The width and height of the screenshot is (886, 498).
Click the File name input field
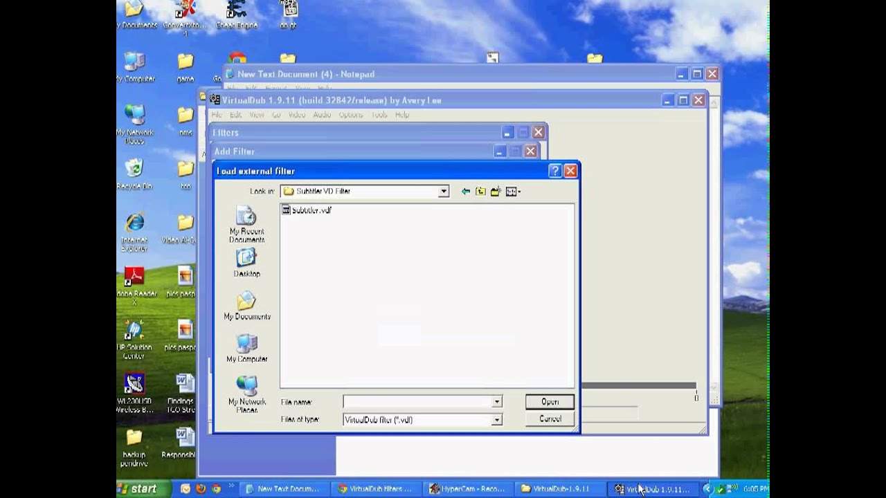coord(417,402)
